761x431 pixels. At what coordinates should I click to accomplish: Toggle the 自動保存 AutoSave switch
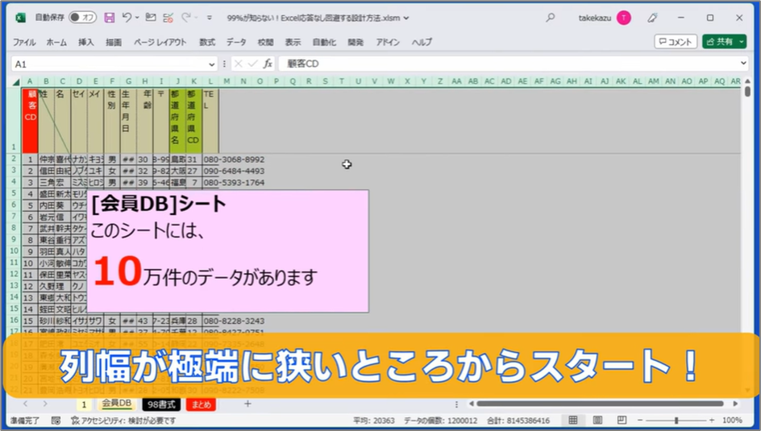[82, 17]
